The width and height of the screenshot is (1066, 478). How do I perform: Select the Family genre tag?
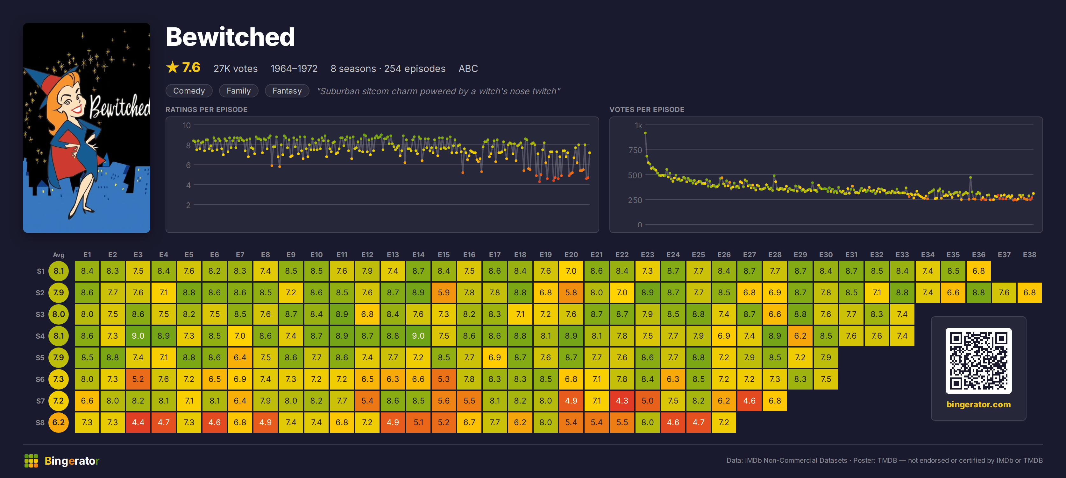[x=238, y=91]
